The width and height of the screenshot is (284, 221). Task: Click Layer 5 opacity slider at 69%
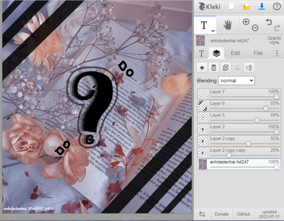(257, 120)
